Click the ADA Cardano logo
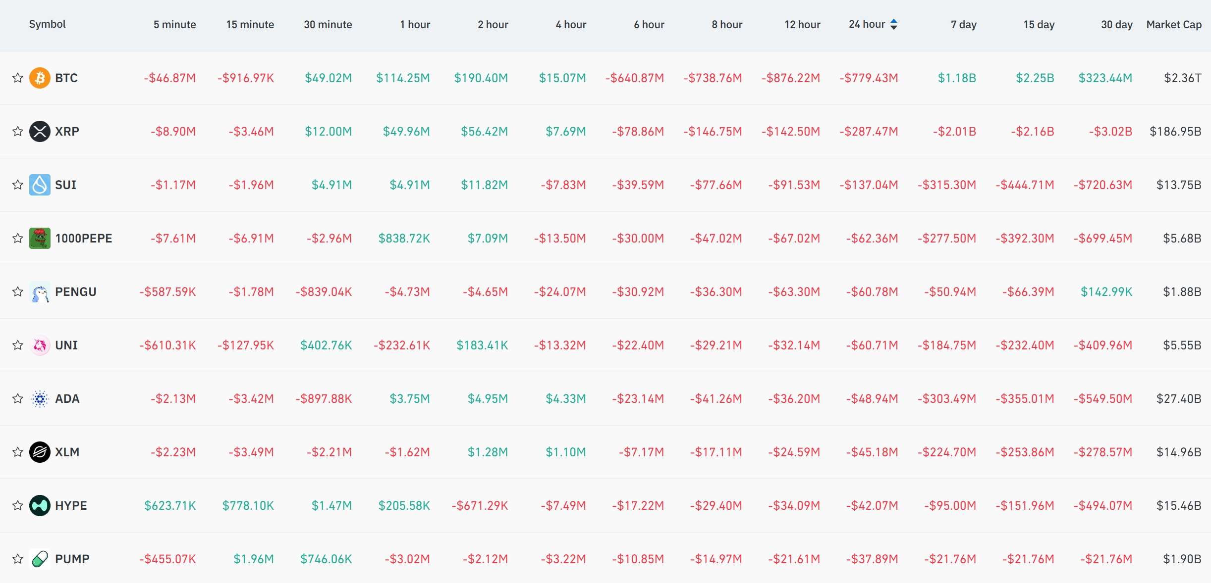Viewport: 1211px width, 583px height. [40, 398]
